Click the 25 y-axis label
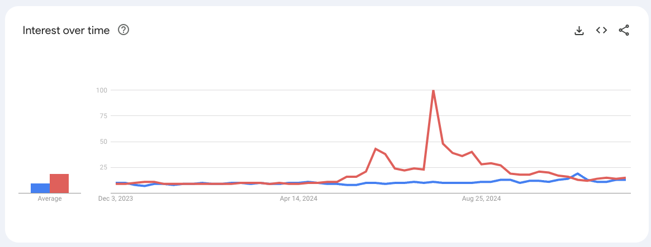The height and width of the screenshot is (247, 651). (104, 167)
